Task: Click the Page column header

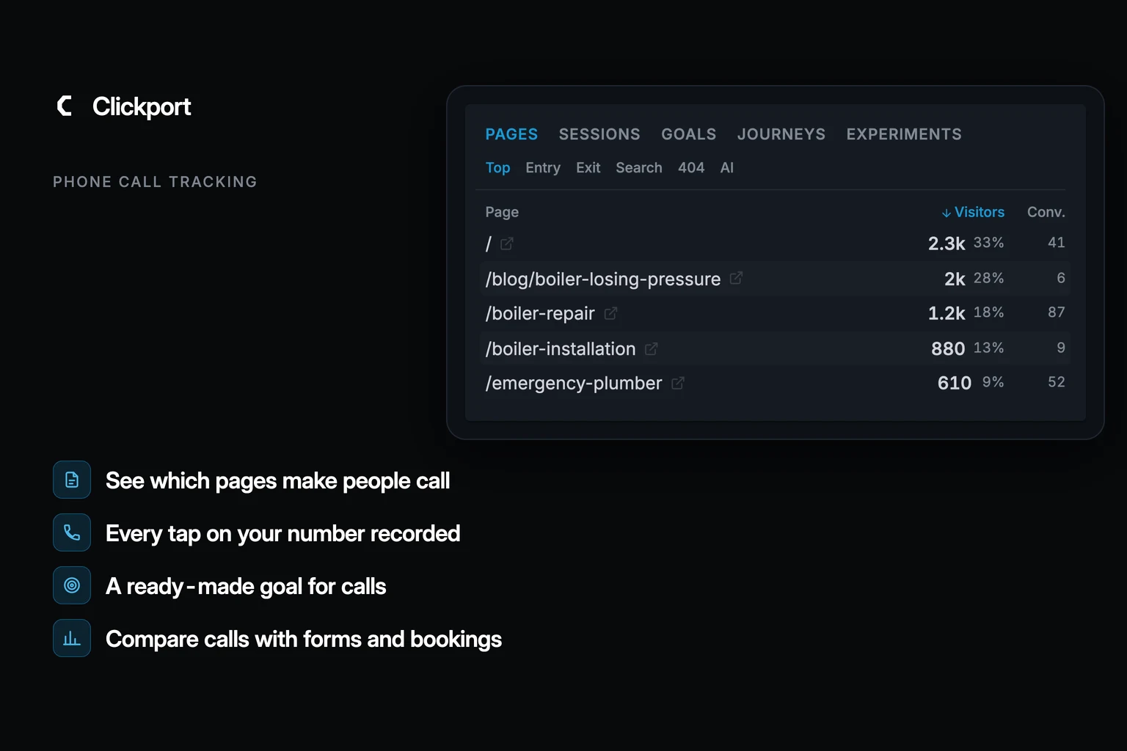Action: [x=502, y=212]
